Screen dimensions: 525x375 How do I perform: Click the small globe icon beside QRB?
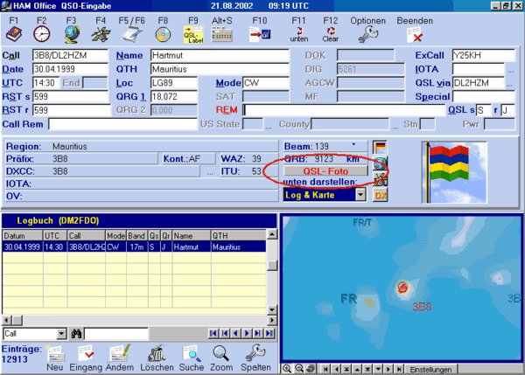click(x=381, y=163)
